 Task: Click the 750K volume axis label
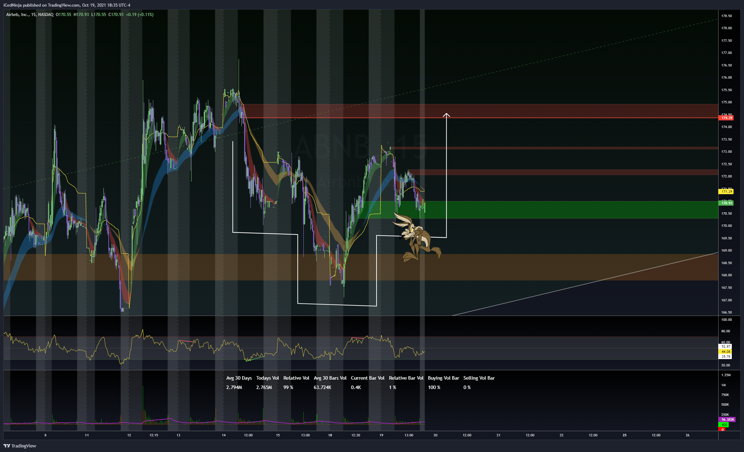(725, 395)
